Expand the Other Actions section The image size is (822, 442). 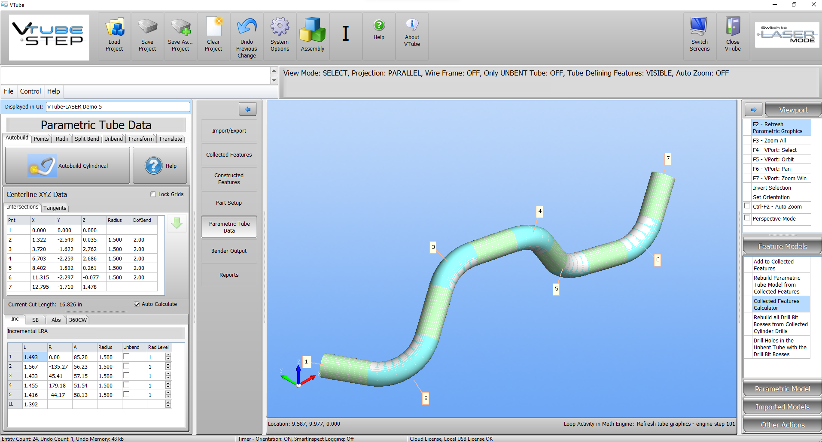coord(782,425)
